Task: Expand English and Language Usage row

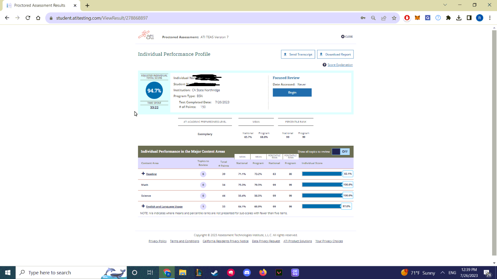Action: pyautogui.click(x=143, y=206)
